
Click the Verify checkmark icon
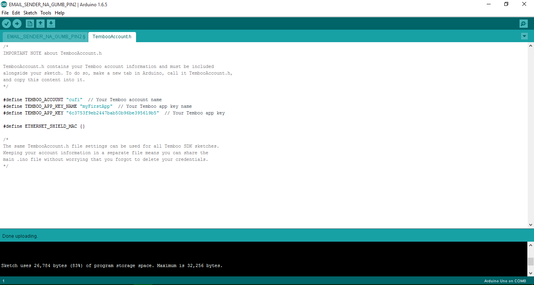coord(6,24)
